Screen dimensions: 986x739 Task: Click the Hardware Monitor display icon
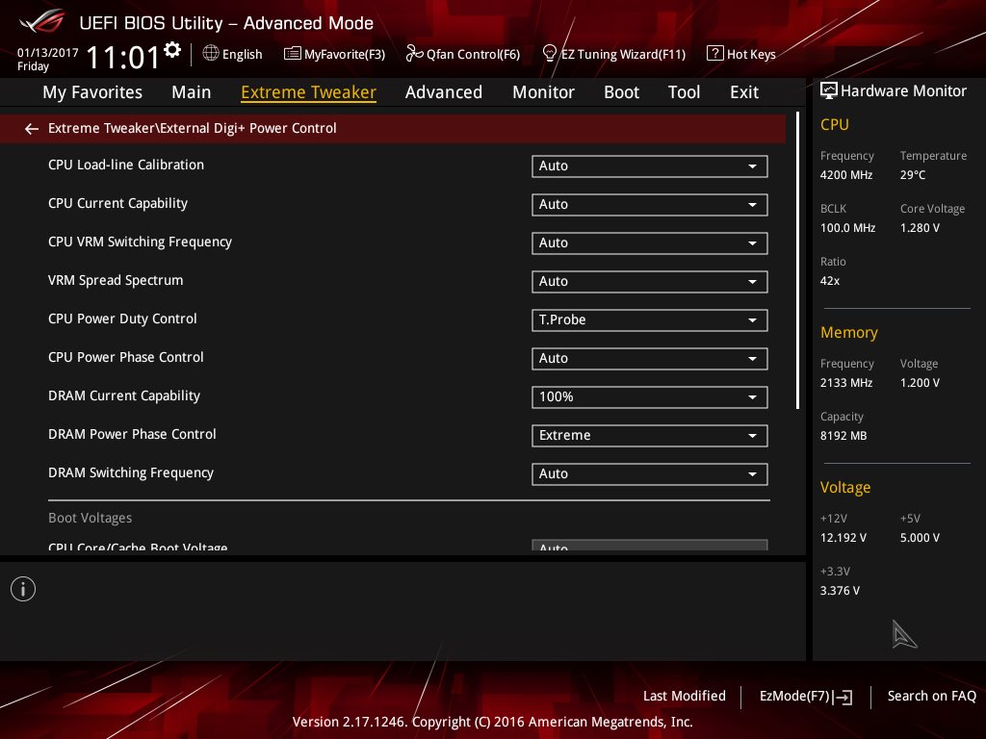[829, 90]
